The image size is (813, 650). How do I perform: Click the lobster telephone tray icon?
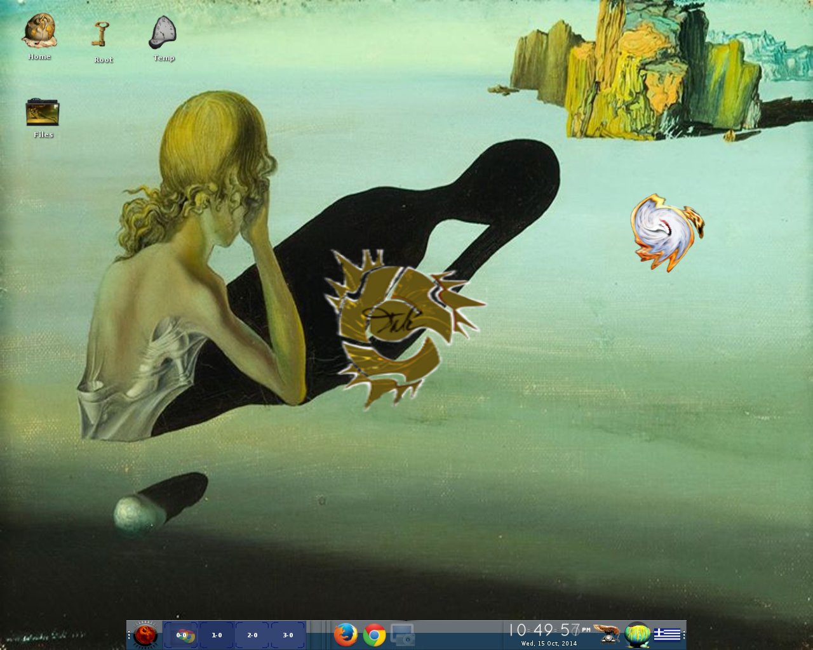tap(607, 633)
